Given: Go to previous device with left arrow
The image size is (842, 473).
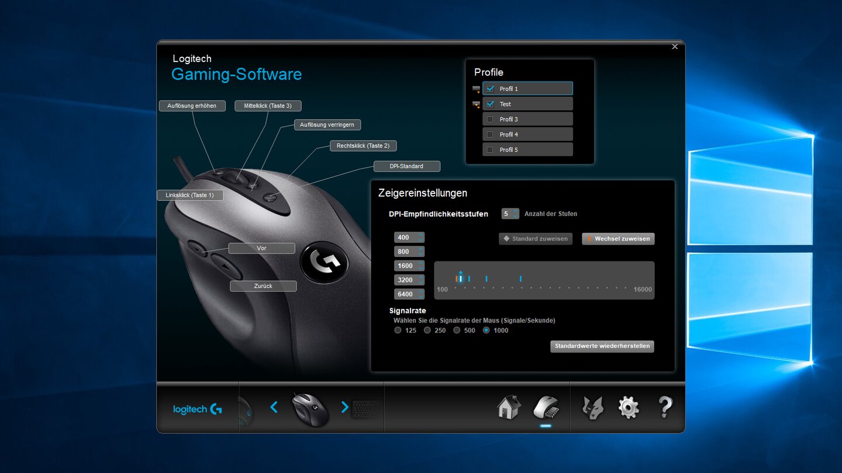Looking at the screenshot, I should 274,407.
